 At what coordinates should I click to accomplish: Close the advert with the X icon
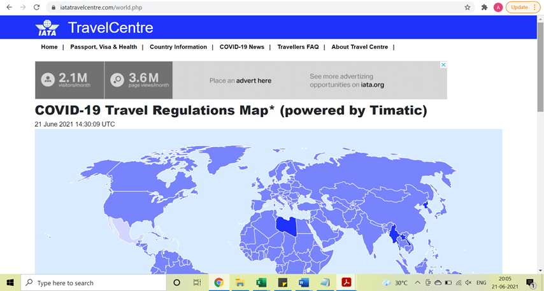coord(443,65)
